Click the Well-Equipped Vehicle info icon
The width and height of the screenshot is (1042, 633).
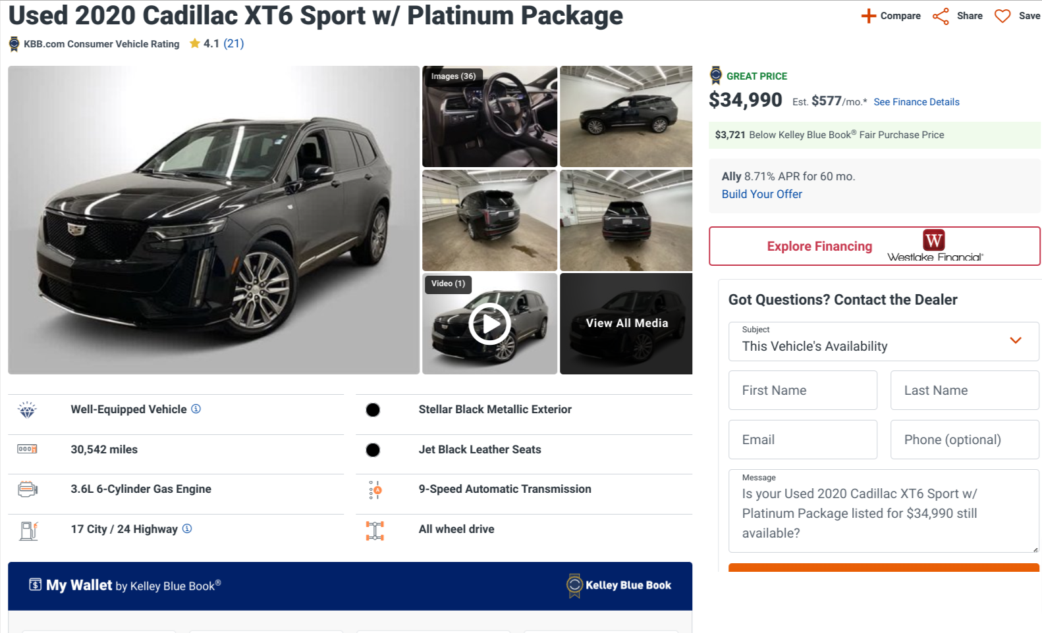tap(196, 409)
